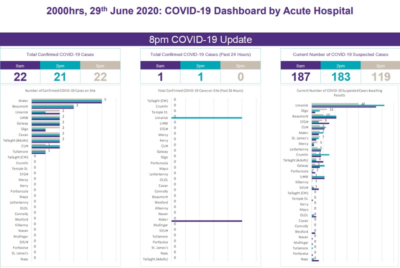Viewport: 400px width, 268px height.
Task: Click the 8am tab in the Past 24 Hours panel
Action: point(160,65)
